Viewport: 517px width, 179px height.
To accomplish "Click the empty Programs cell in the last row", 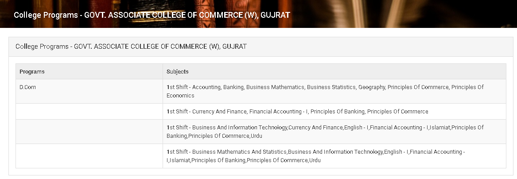I will pyautogui.click(x=89, y=156).
